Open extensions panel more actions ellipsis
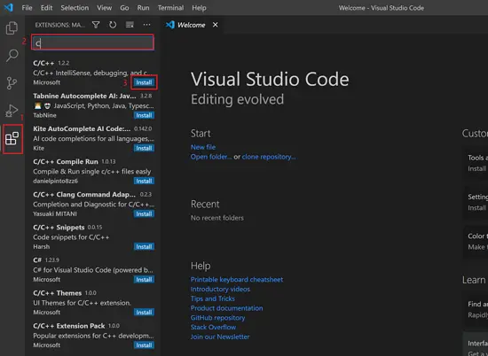Viewport: 488px width, 356px height. pyautogui.click(x=146, y=25)
